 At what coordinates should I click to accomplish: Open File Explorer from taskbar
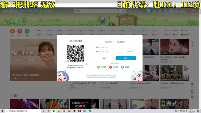[59, 111]
